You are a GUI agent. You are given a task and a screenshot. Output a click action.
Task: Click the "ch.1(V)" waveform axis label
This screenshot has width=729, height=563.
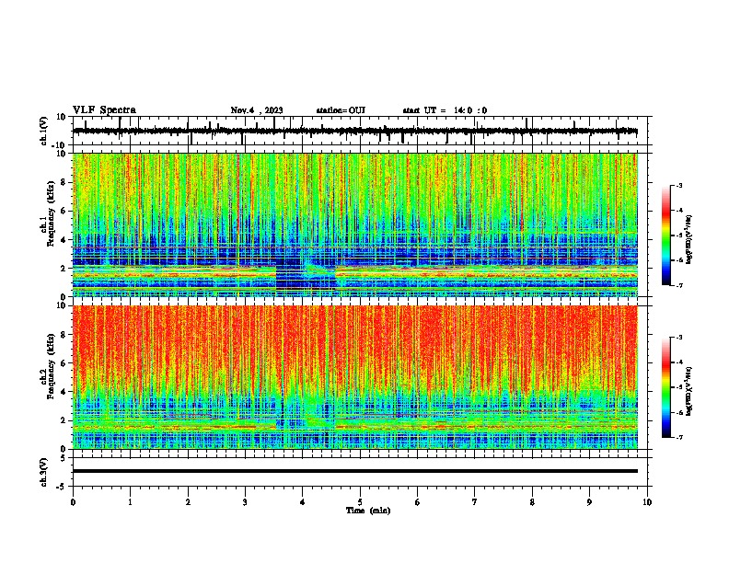(44, 131)
